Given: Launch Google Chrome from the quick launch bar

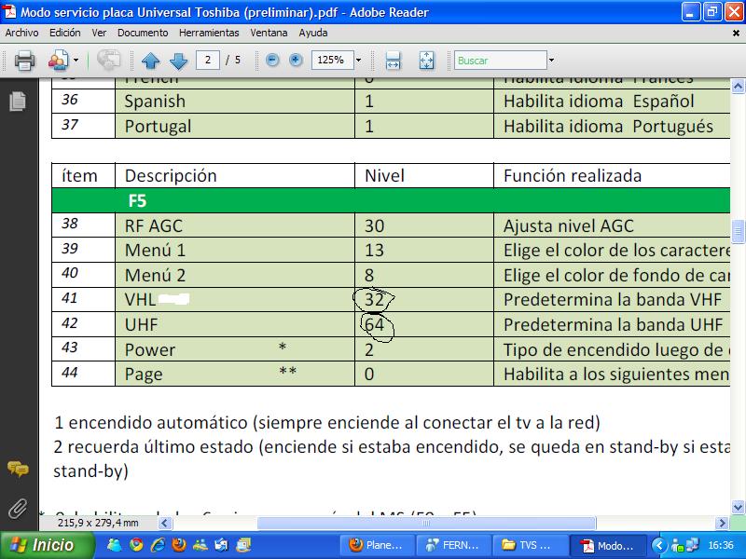Looking at the screenshot, I should [x=136, y=545].
